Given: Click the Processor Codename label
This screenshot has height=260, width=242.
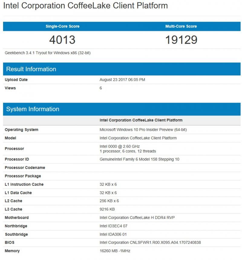Looking at the screenshot, I should click(x=25, y=167).
